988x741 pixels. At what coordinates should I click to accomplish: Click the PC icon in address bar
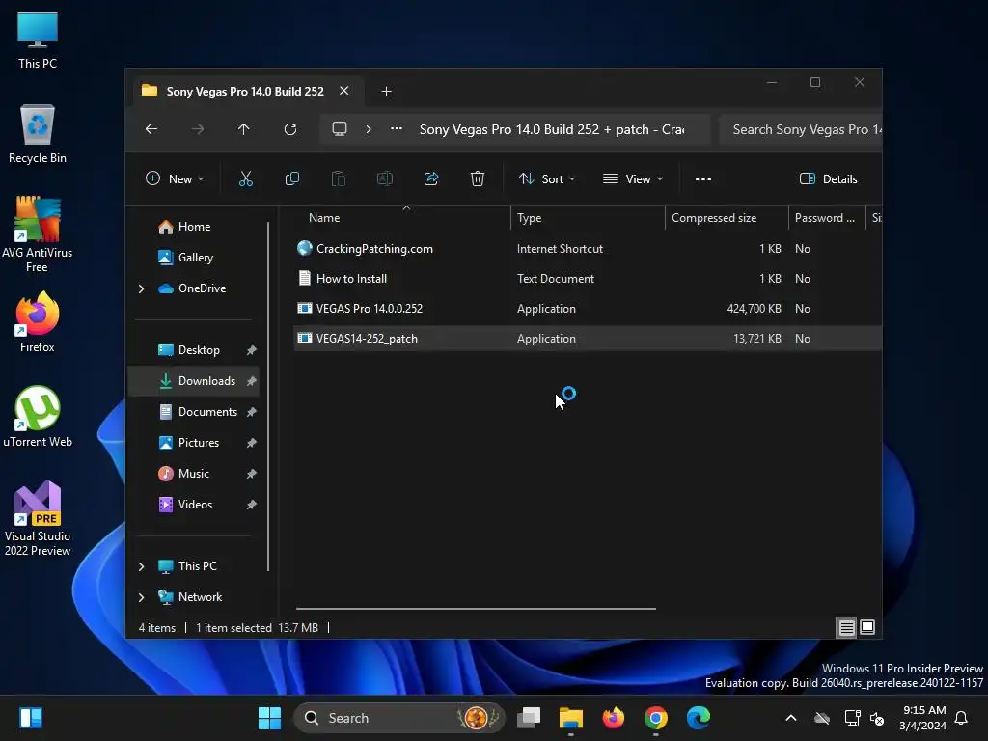coord(340,129)
